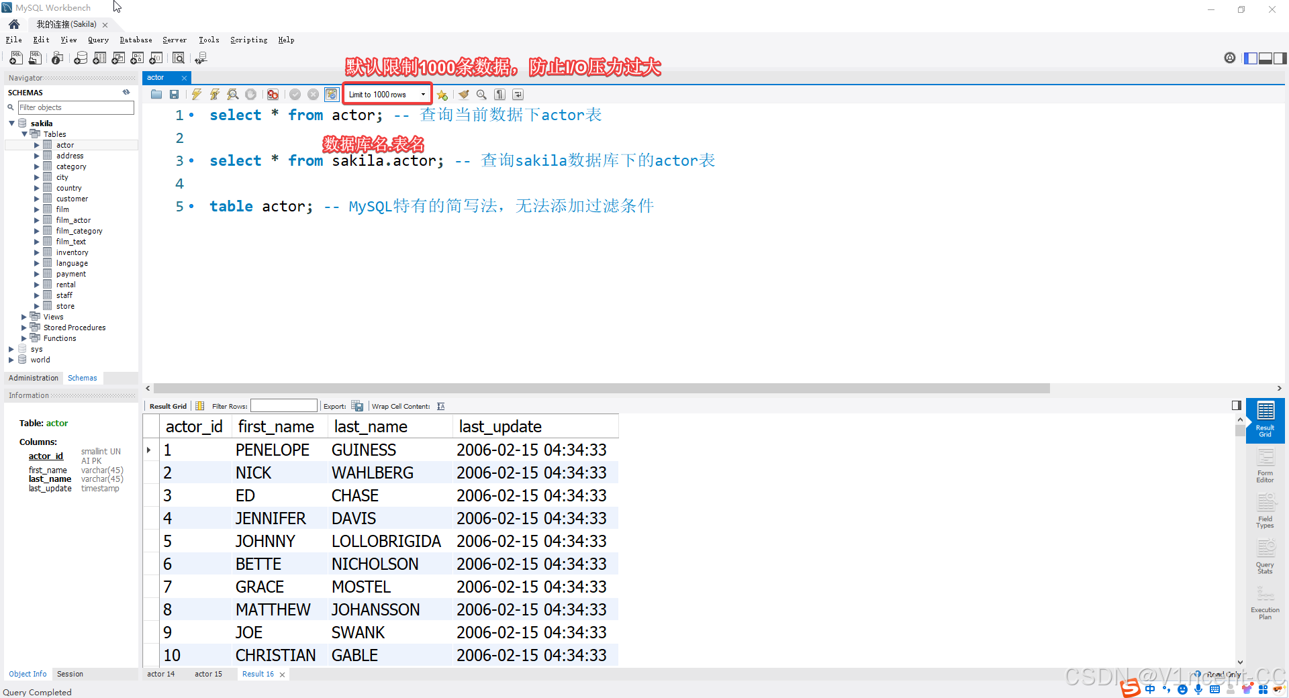Collapse the sakila schema node
This screenshot has height=698, width=1289.
tap(11, 123)
